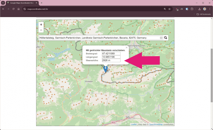Go to browser home page
The width and height of the screenshot is (213, 130).
pos(18,9)
